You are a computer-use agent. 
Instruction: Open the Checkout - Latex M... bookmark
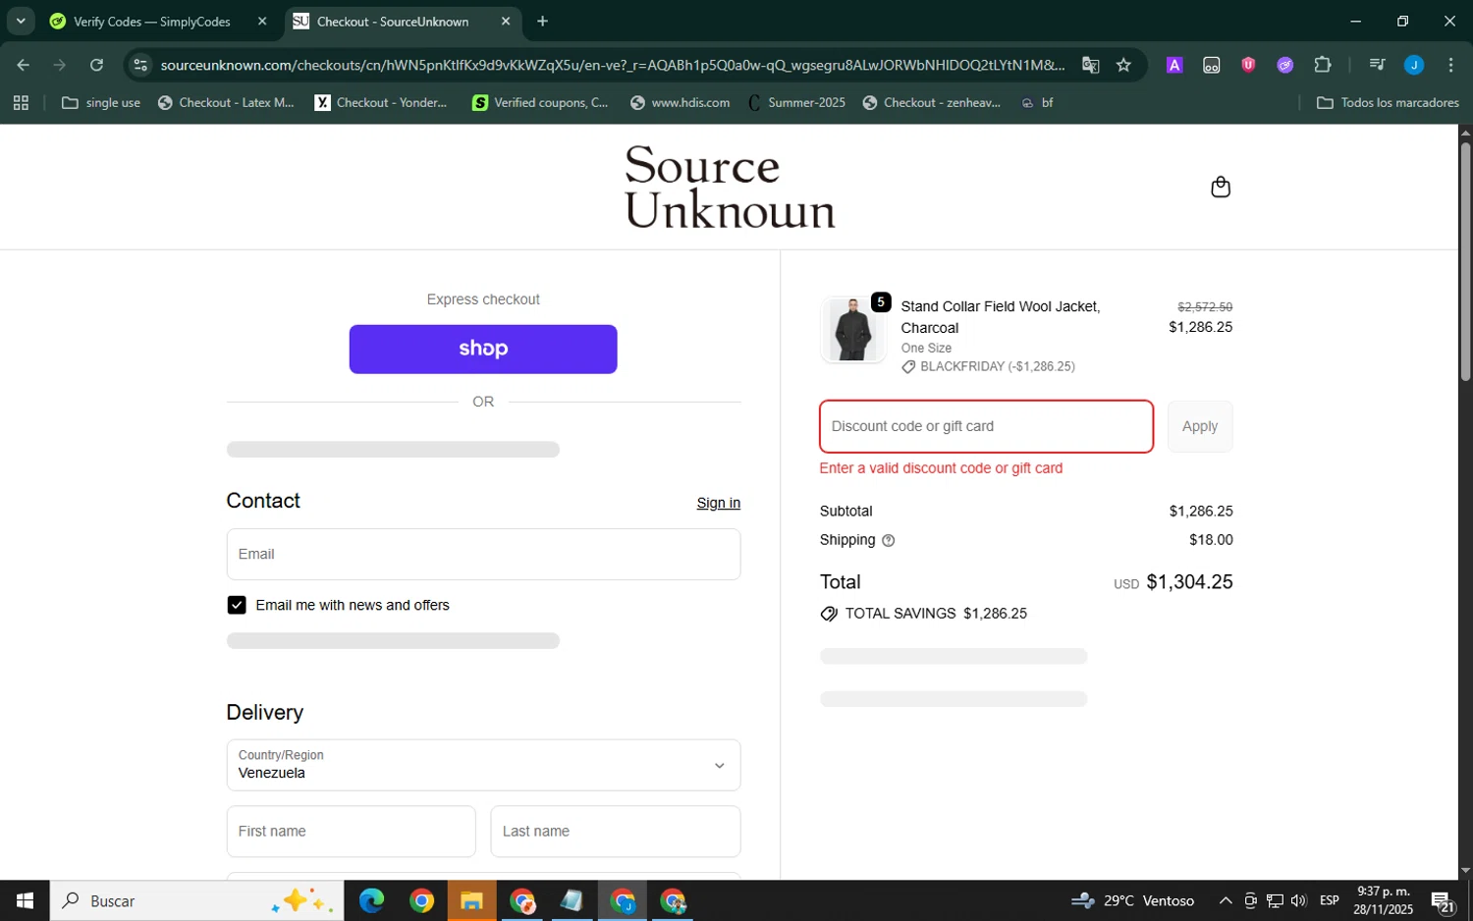226,102
